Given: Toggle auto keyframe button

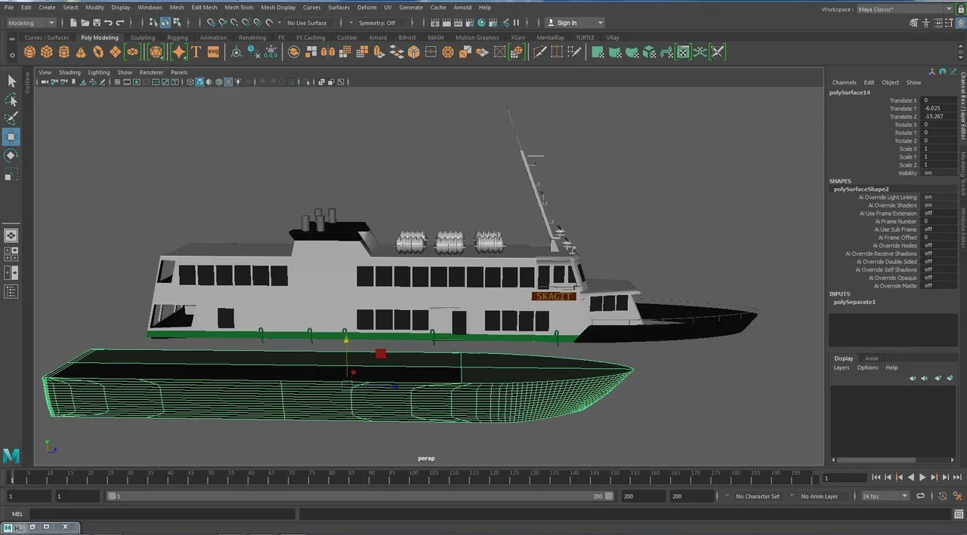Looking at the screenshot, I should point(943,496).
